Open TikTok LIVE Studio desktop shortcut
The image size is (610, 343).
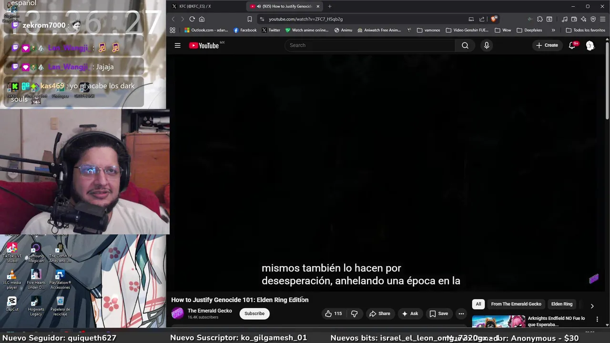(x=12, y=252)
